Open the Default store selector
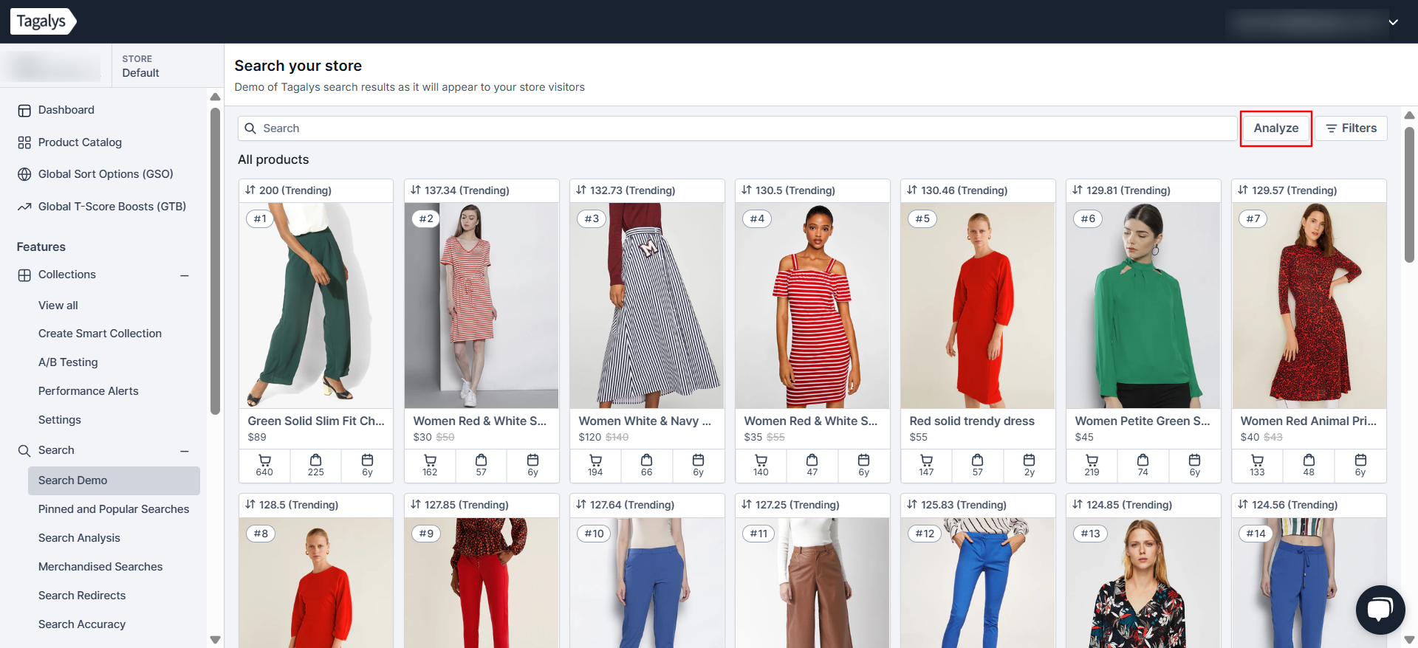1418x648 pixels. (140, 66)
